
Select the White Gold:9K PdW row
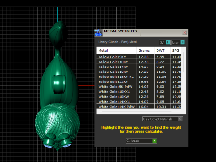pyautogui.click(x=139, y=87)
